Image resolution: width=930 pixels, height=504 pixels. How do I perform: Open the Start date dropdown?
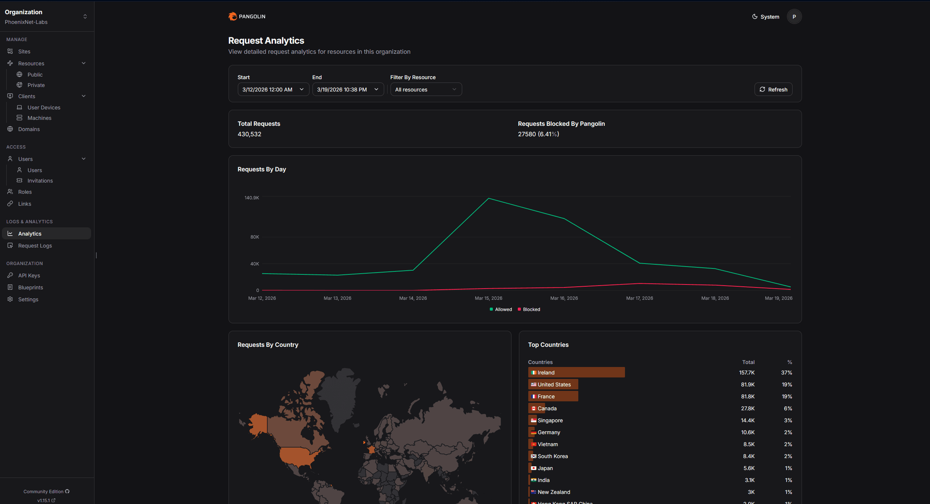tap(273, 90)
